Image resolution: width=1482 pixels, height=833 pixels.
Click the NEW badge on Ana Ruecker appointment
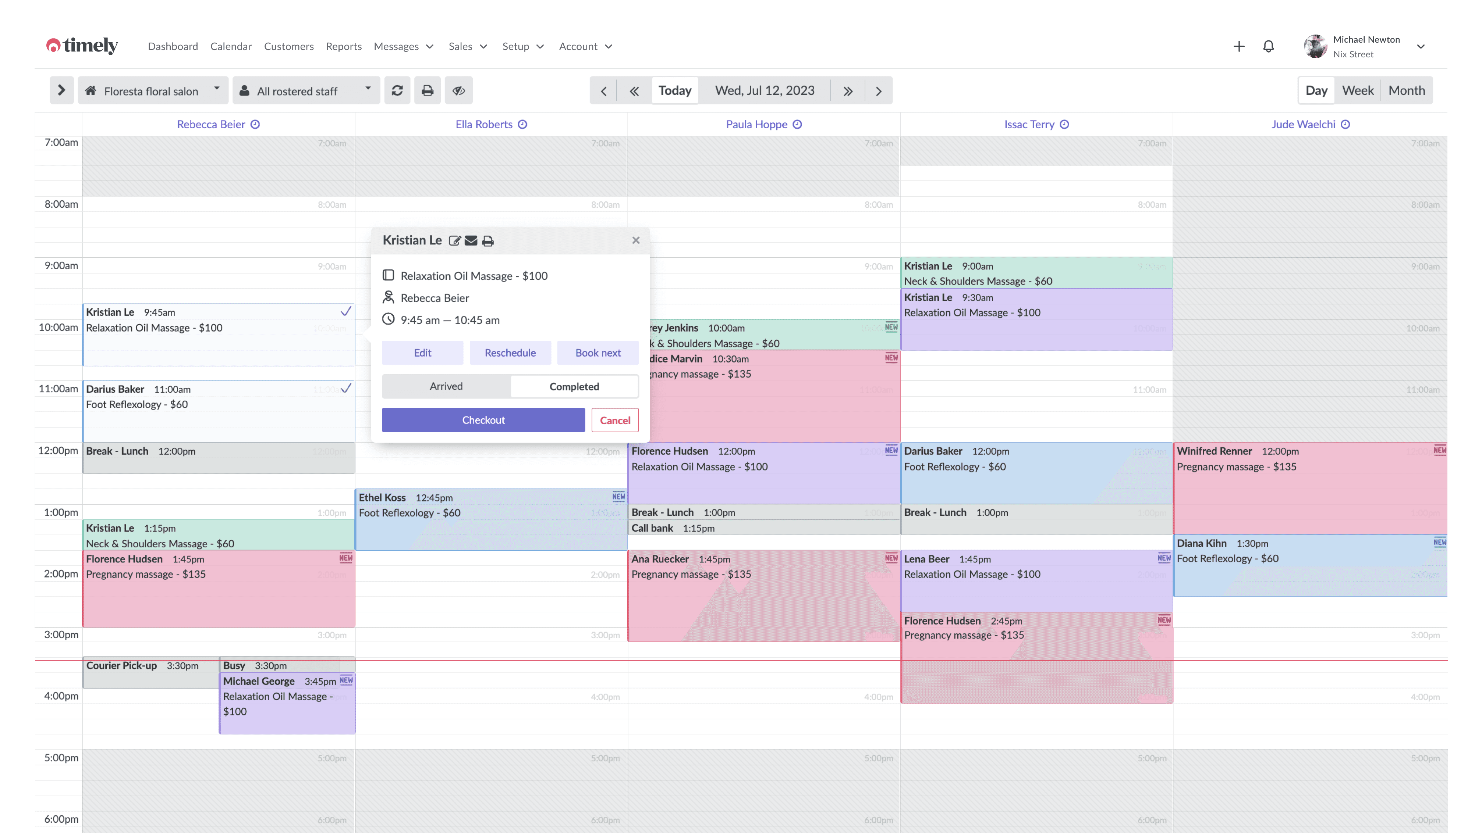[891, 558]
